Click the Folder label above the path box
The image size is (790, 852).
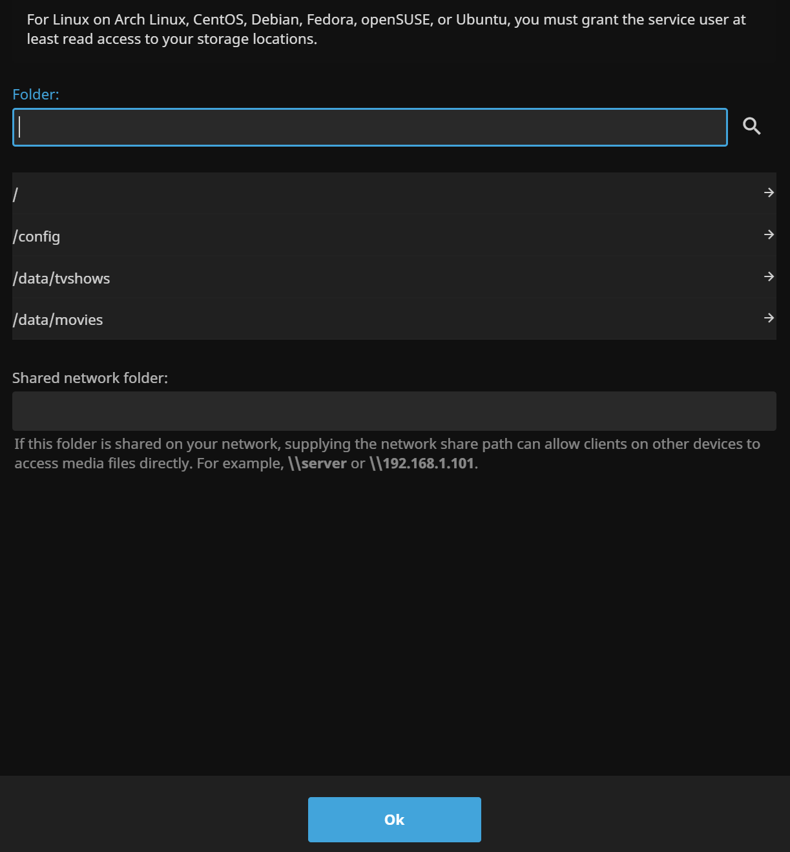point(36,94)
